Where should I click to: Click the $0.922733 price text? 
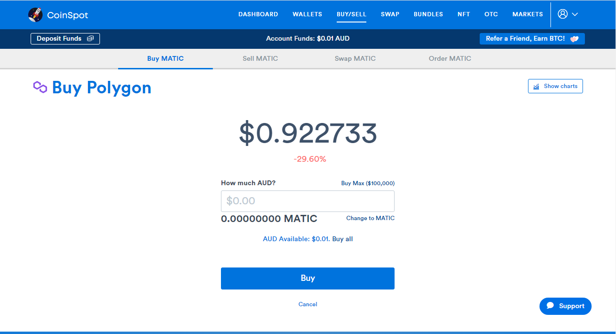[308, 134]
